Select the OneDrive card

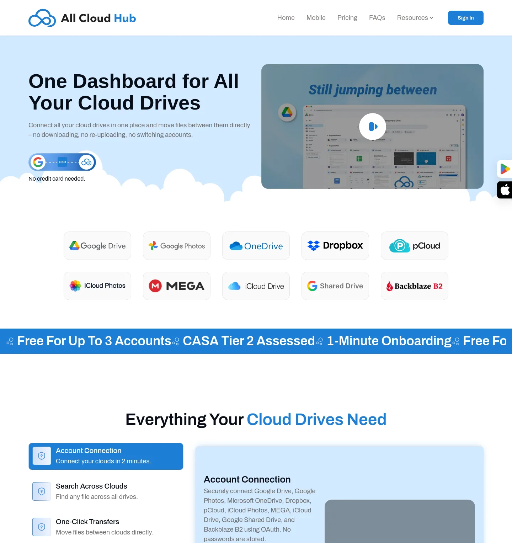(256, 246)
